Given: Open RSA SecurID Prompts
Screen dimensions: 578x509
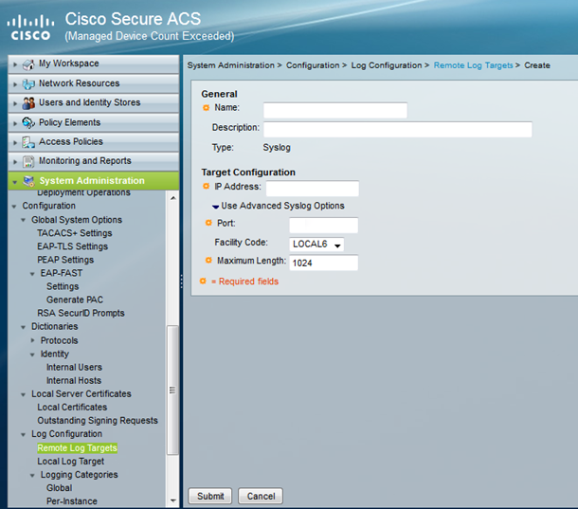Looking at the screenshot, I should 81,313.
